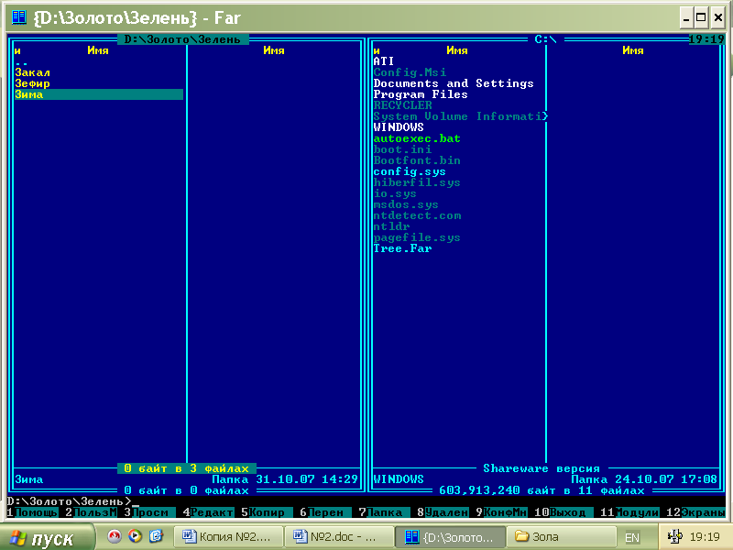
Task: Click 11 Модули plugins function key
Action: tap(629, 512)
